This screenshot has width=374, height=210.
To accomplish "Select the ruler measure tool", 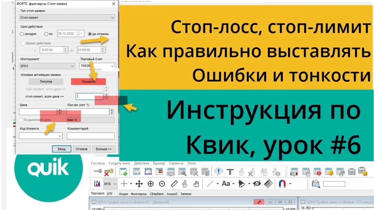I will pos(174,184).
